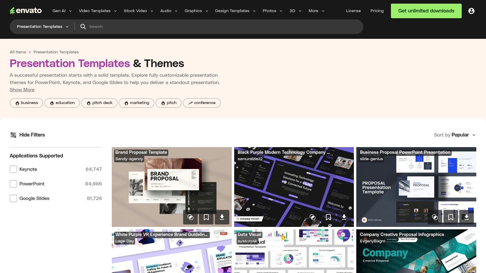486x273 pixels.
Task: Open the user account icon
Action: point(471,11)
